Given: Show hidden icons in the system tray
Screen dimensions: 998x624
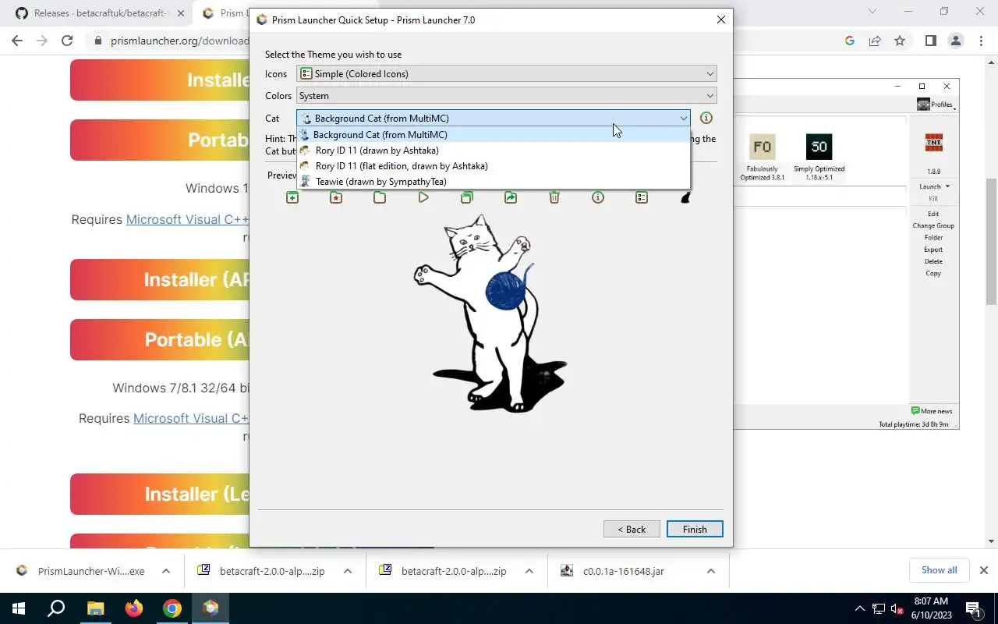Looking at the screenshot, I should coord(860,608).
